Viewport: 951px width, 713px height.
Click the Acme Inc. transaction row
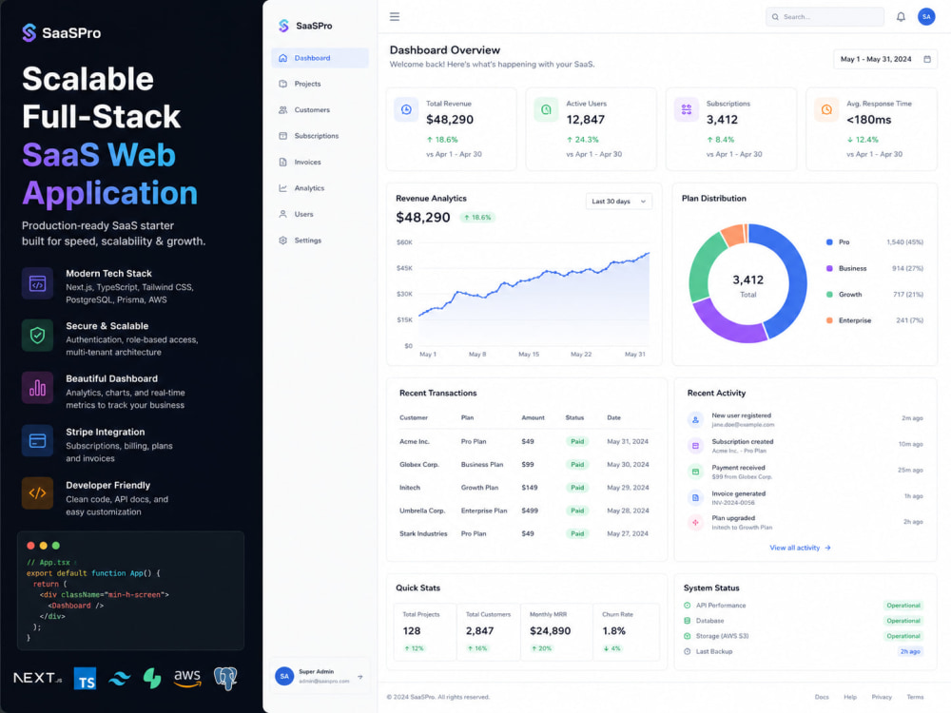pos(525,441)
